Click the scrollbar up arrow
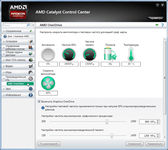The width and height of the screenshot is (168, 150). (165, 40)
